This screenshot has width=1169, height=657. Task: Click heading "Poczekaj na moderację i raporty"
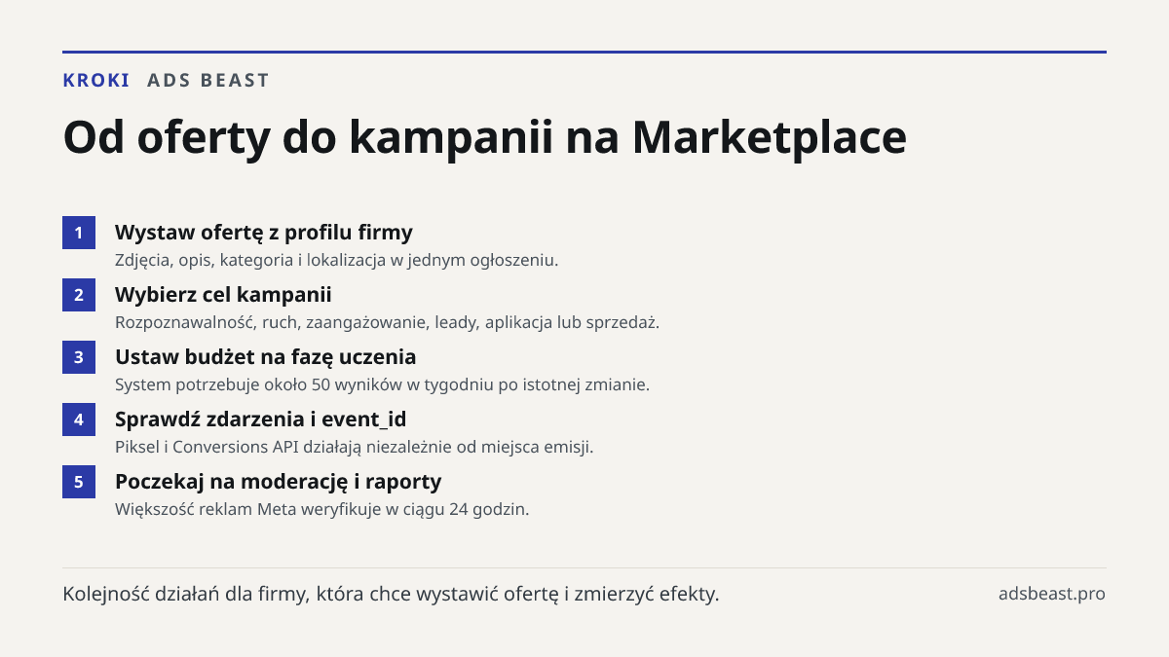click(x=279, y=481)
